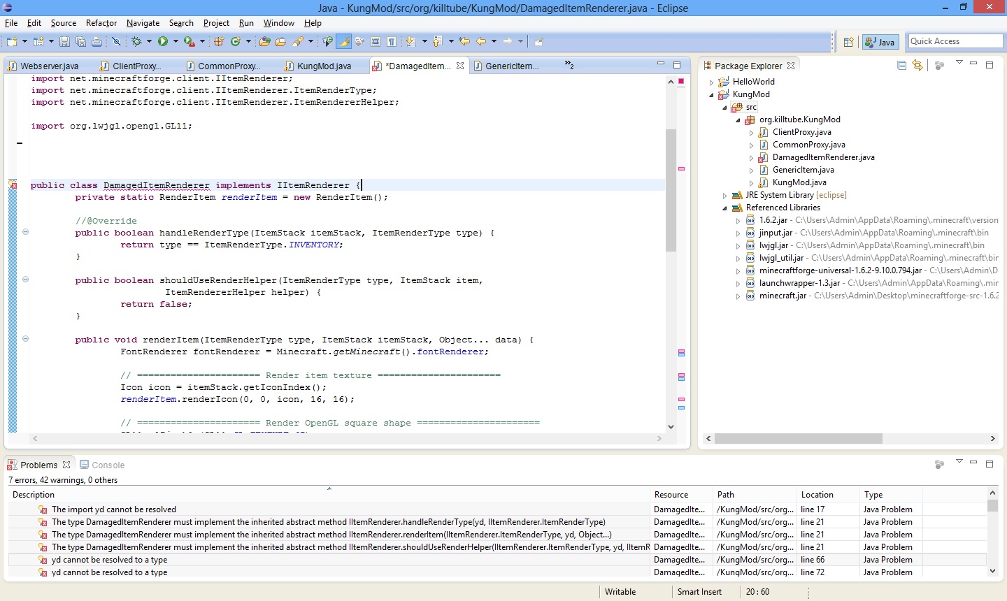Screen dimensions: 1007x601
Task: Toggle the Java perspective button
Action: coord(880,42)
